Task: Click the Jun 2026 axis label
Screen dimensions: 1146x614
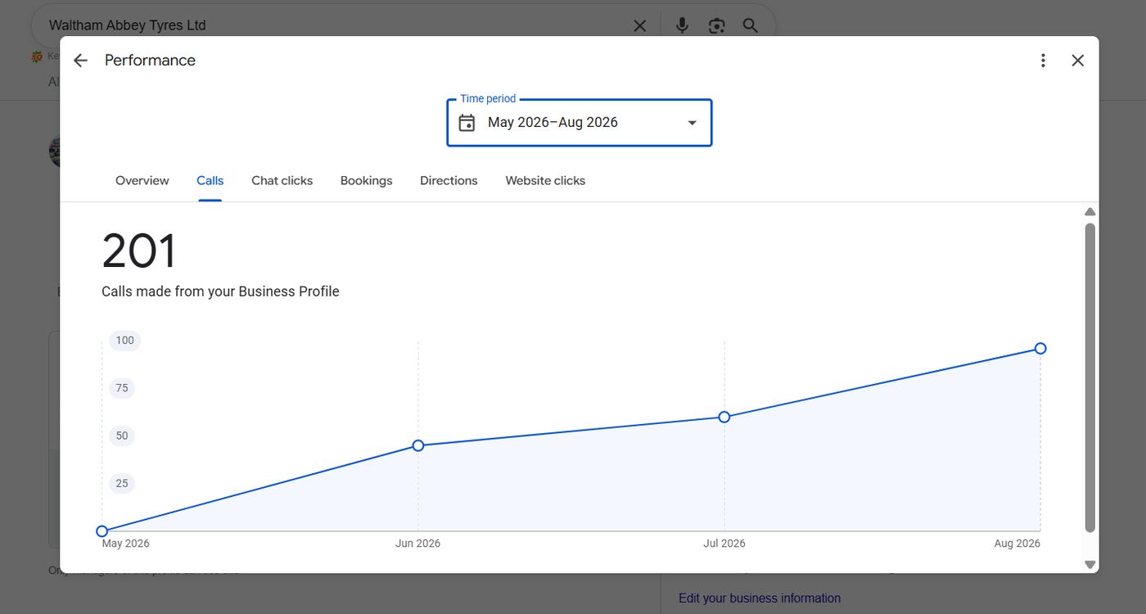Action: [417, 544]
